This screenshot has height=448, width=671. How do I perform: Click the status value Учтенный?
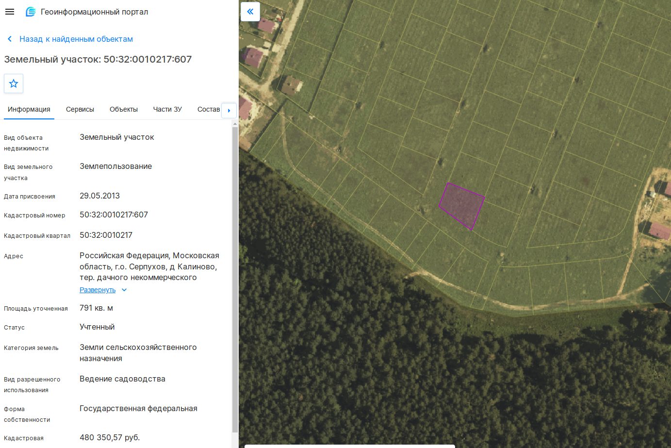tap(97, 327)
